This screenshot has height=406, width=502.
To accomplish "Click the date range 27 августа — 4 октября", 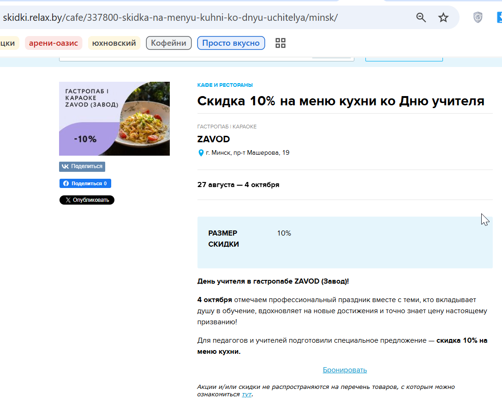I will [238, 185].
